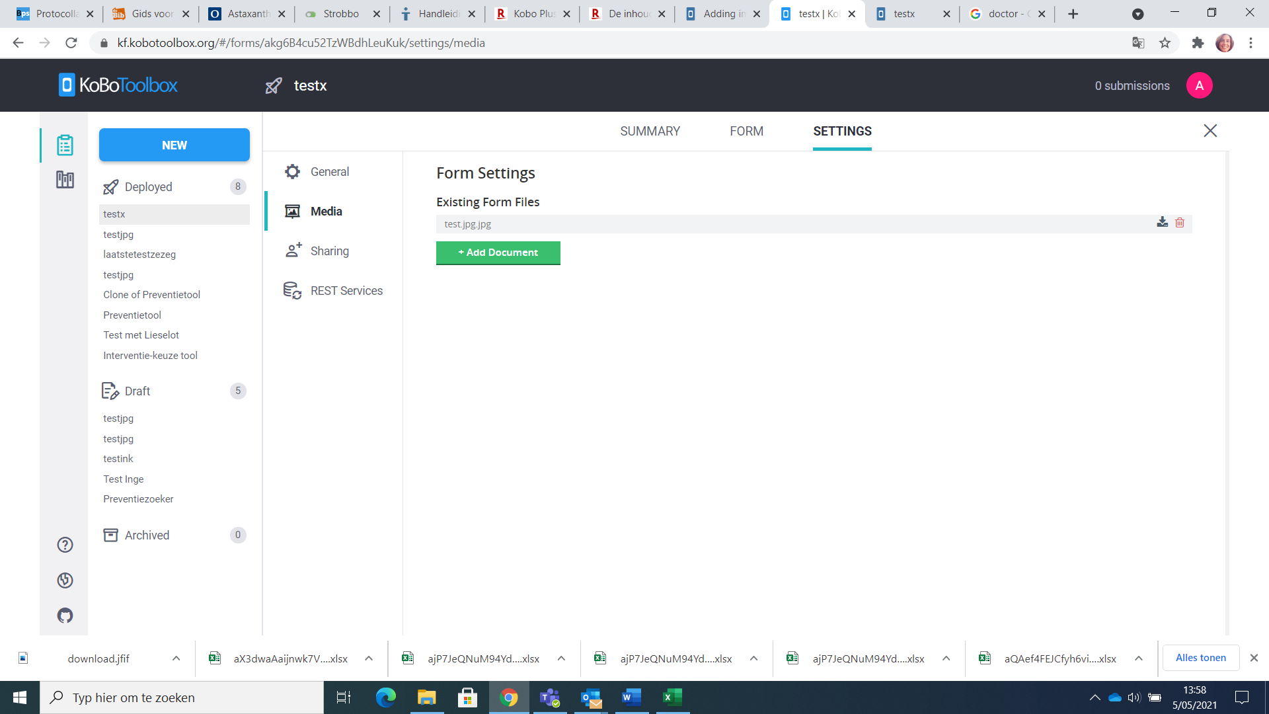Open the Chrome tab search dropdown

[x=1137, y=14]
